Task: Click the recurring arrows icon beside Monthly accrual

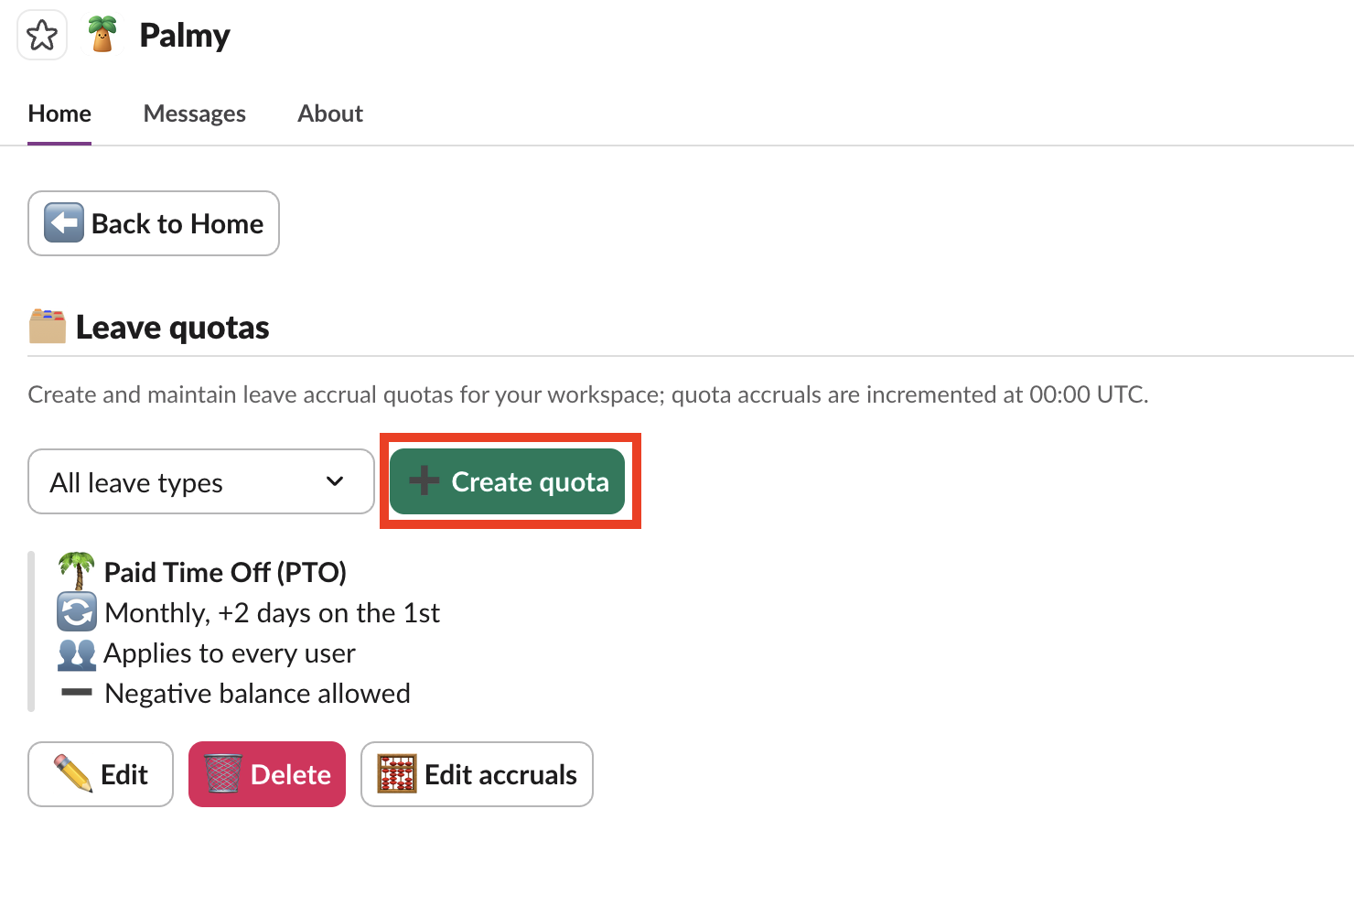Action: 76,612
